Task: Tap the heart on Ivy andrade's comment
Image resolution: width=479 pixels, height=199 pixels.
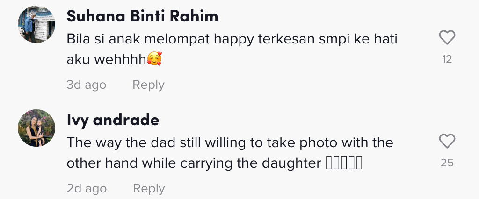Action: click(x=447, y=141)
